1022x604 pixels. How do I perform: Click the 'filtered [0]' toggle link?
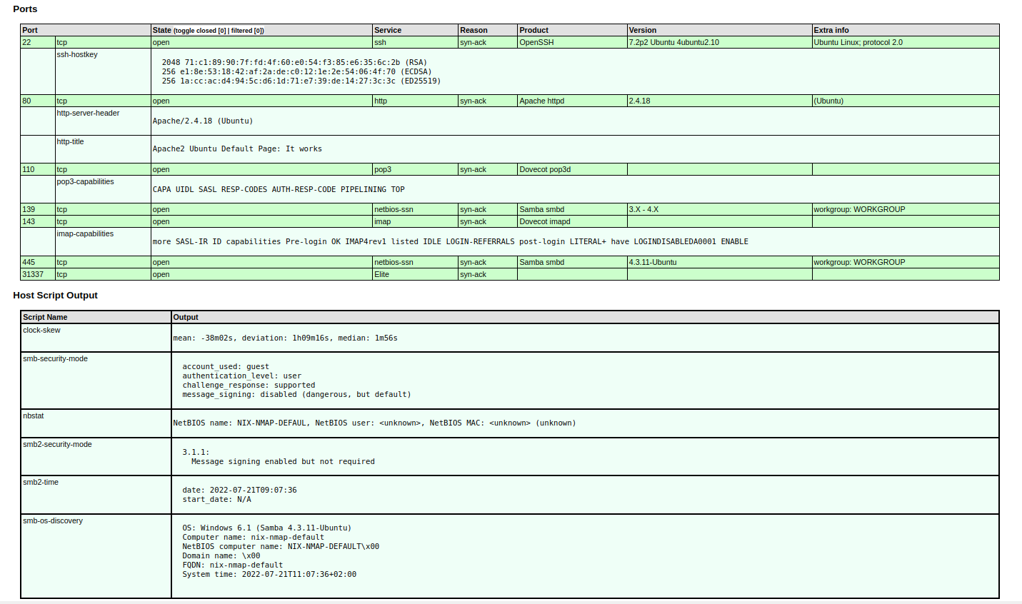[246, 31]
